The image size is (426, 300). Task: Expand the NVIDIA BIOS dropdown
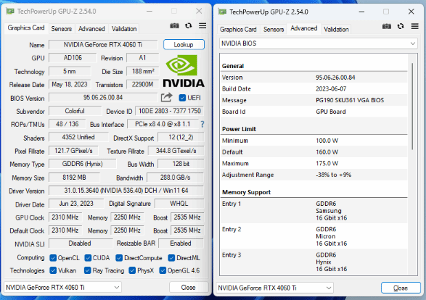point(318,43)
